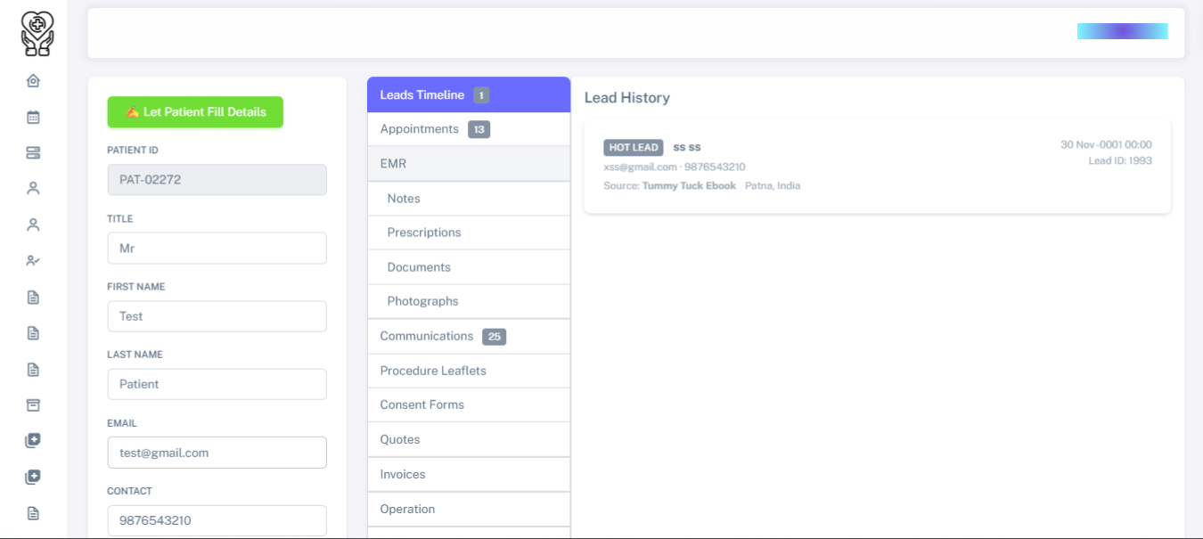Click 'Lead ID: 1993' text
Screen dimensions: 1203x539
[x=1120, y=161]
